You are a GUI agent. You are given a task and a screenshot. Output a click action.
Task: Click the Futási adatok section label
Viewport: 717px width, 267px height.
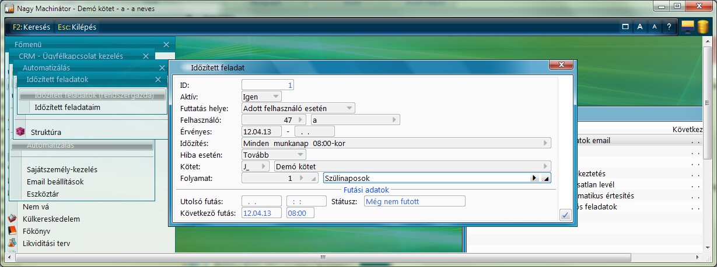(366, 190)
